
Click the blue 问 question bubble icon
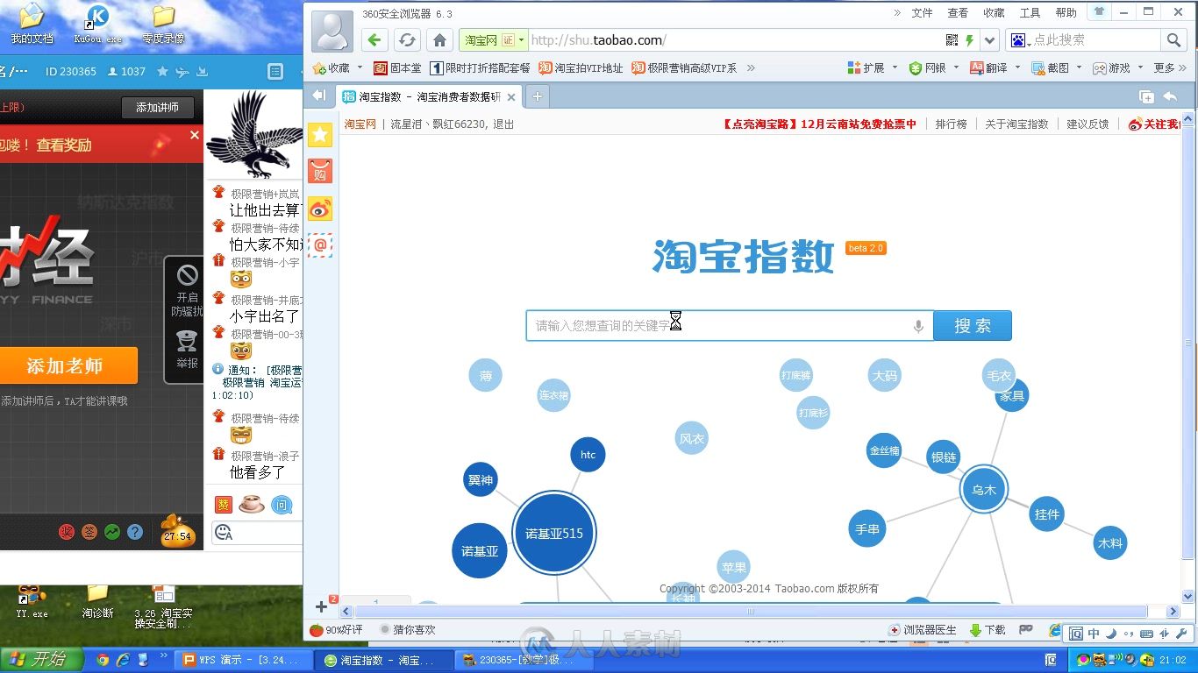pos(282,504)
